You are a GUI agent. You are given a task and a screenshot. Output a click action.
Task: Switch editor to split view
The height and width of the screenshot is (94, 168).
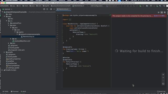(x=162, y=13)
